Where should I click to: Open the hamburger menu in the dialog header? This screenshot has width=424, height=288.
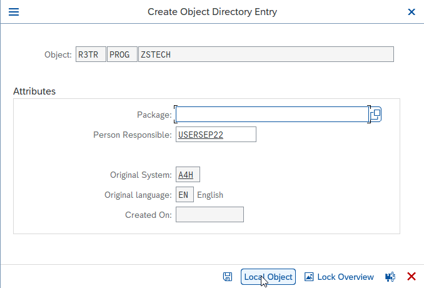(x=14, y=12)
